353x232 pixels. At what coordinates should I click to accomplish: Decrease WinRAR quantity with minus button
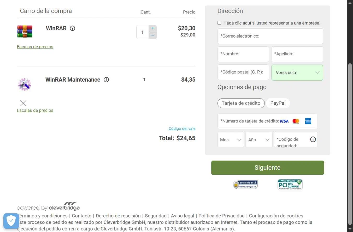(x=153, y=35)
